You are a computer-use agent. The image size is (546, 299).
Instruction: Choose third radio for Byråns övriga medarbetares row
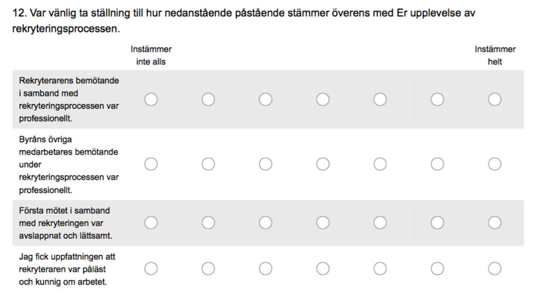click(266, 164)
